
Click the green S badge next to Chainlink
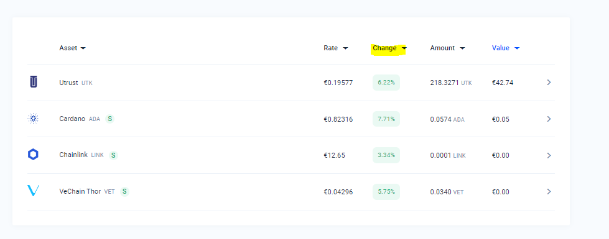pyautogui.click(x=113, y=155)
